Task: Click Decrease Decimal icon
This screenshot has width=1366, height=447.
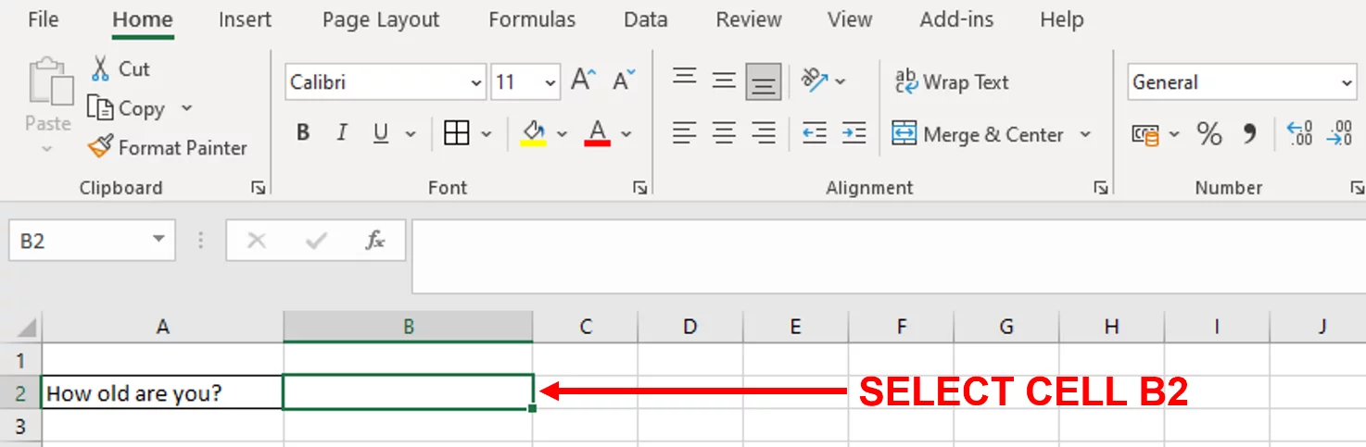Action: pyautogui.click(x=1340, y=134)
